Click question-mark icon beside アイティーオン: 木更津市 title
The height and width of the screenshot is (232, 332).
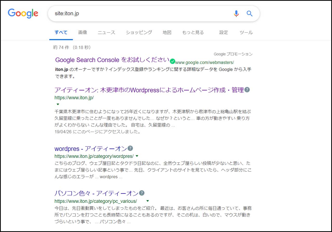247,90
